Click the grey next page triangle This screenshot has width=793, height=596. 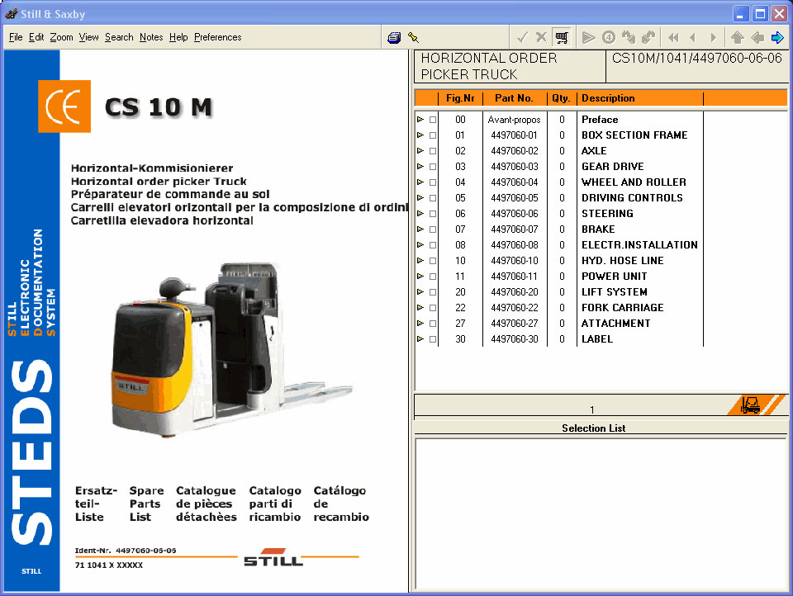click(x=713, y=37)
